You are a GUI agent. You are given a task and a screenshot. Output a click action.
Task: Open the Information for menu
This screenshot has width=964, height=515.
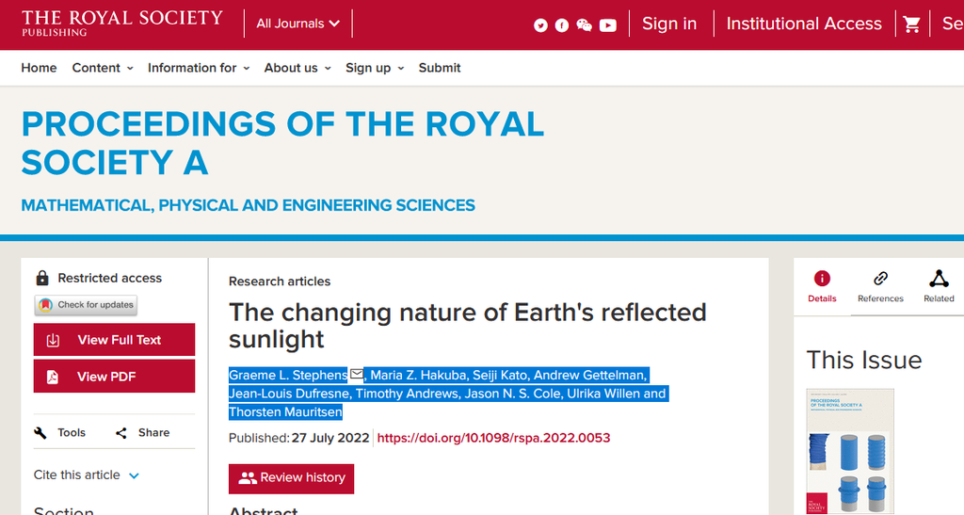[199, 68]
